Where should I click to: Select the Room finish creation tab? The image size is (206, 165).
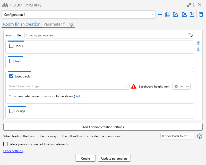point(22,24)
